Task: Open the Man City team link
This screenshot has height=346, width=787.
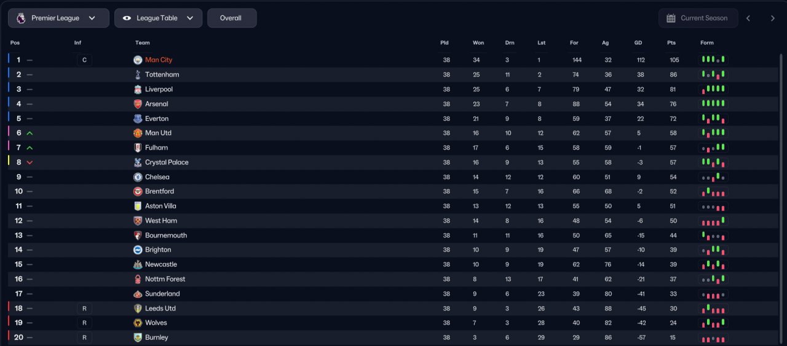Action: point(159,60)
